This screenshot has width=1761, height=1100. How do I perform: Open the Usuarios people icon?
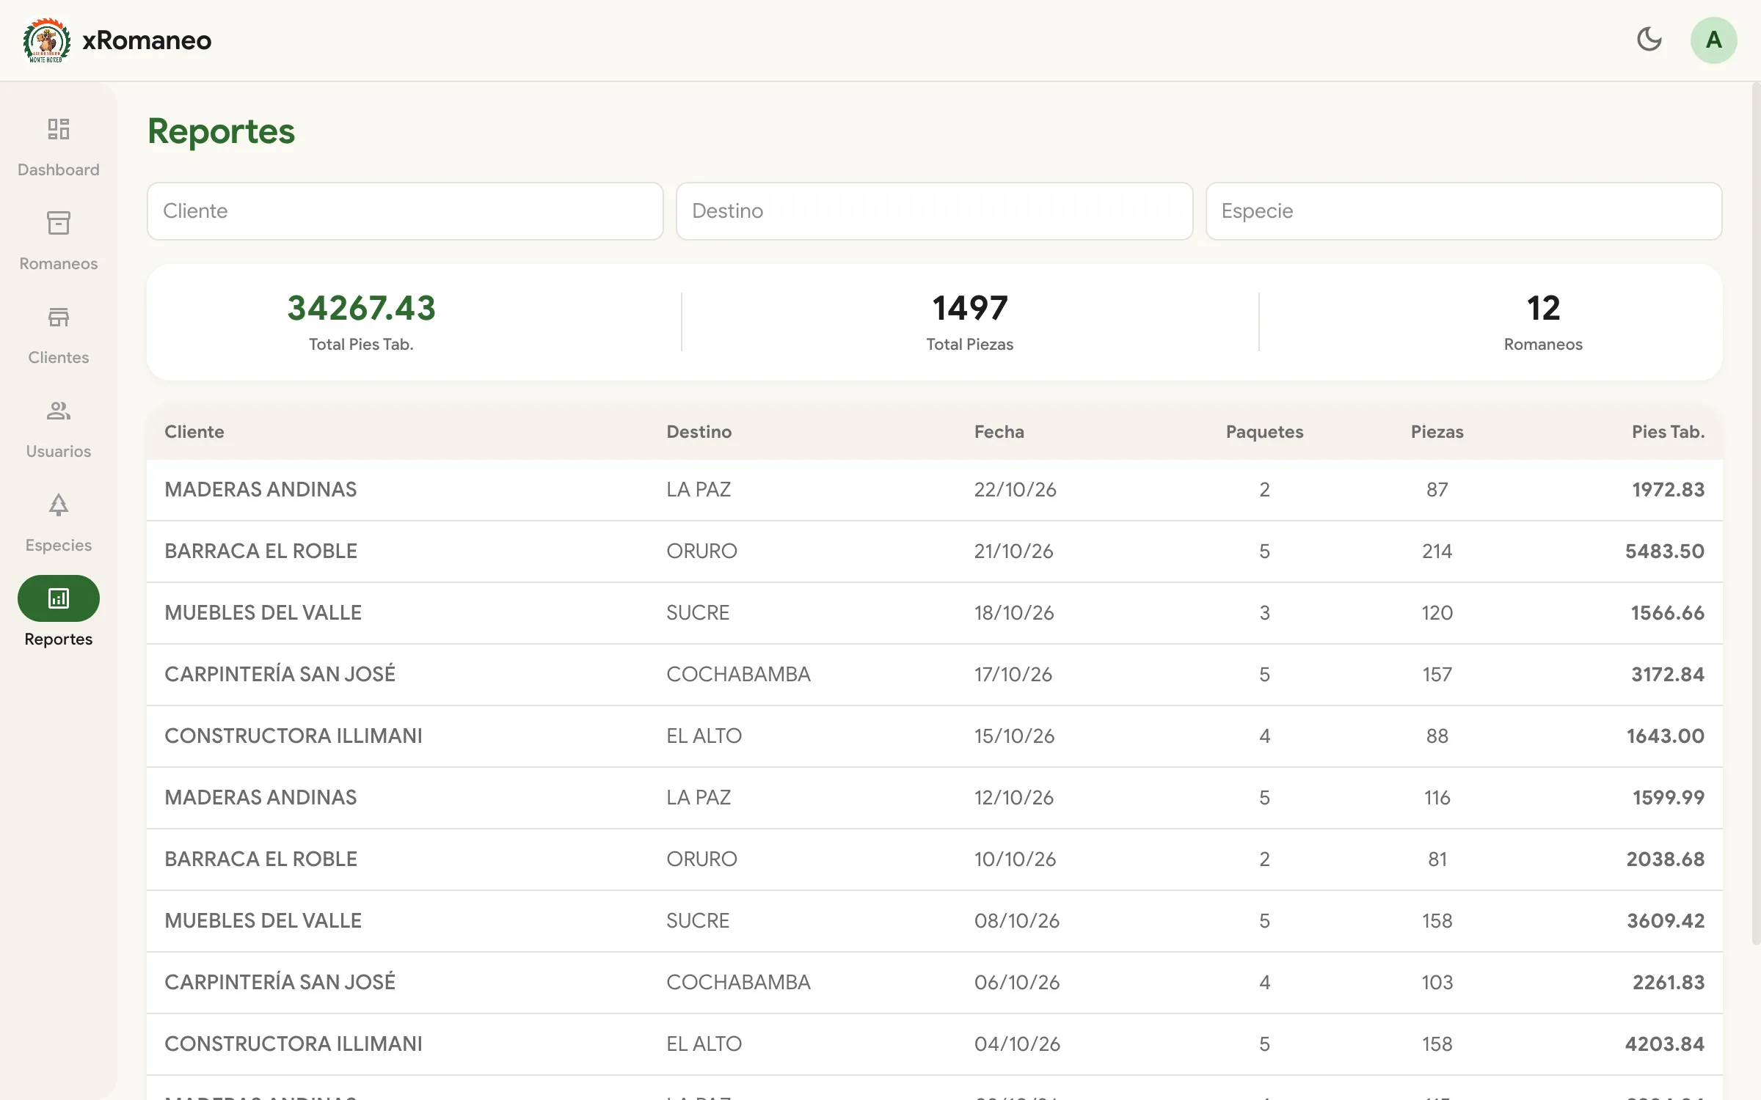pyautogui.click(x=59, y=411)
